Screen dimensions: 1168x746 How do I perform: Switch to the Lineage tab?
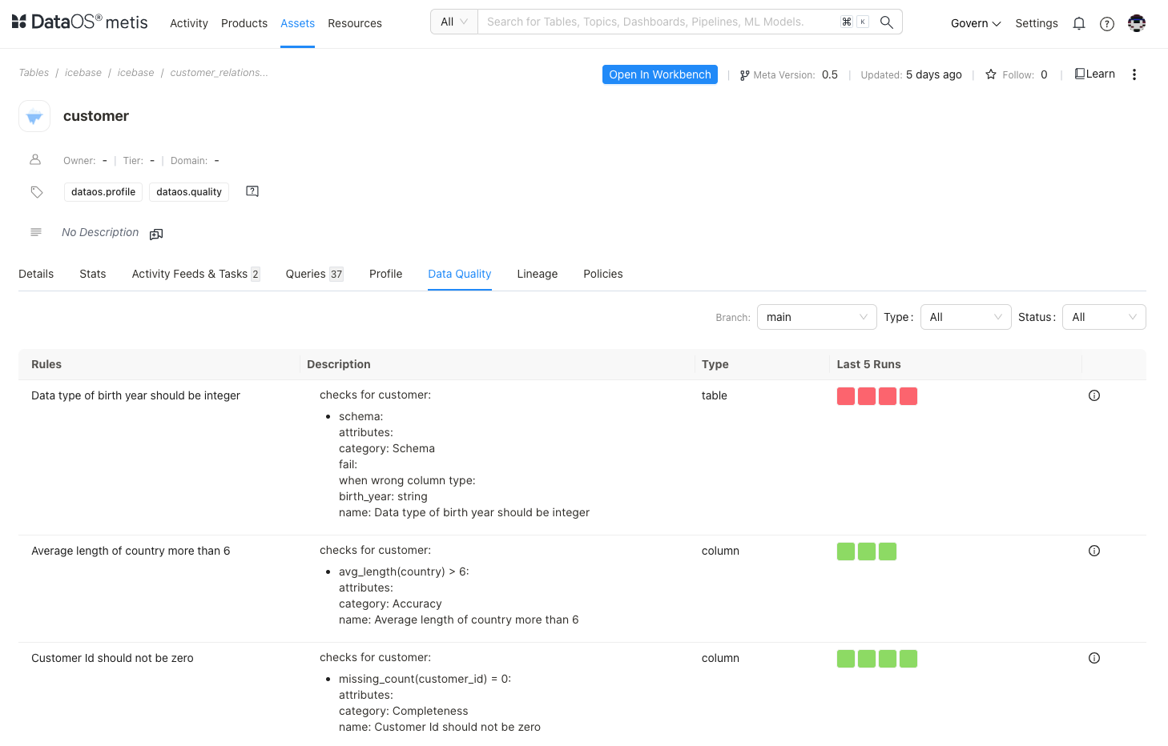coord(537,274)
